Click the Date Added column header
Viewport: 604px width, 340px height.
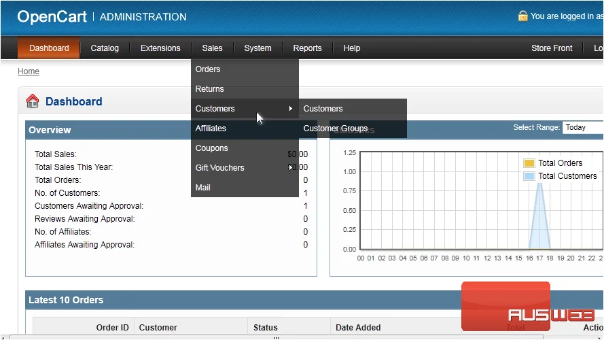(358, 327)
